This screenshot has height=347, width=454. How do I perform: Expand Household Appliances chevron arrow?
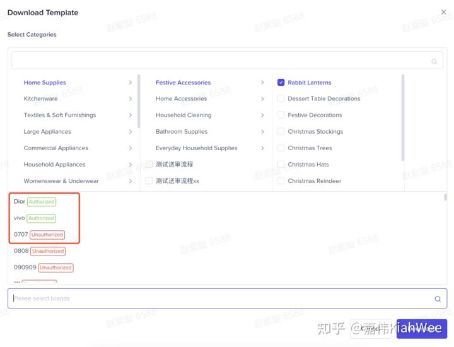pos(131,165)
